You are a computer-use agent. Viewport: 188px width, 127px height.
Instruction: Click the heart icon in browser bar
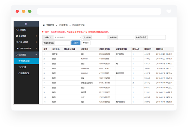[169, 11]
